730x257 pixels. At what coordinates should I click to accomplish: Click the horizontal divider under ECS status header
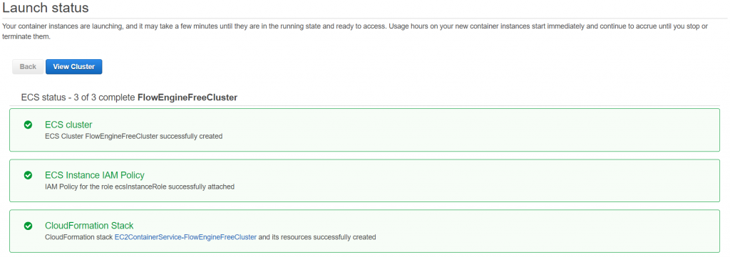coord(364,105)
